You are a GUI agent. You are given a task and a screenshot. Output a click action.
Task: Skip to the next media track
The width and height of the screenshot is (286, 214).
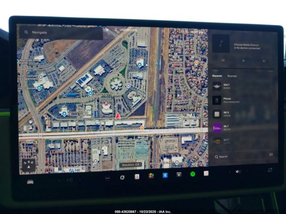264,61
